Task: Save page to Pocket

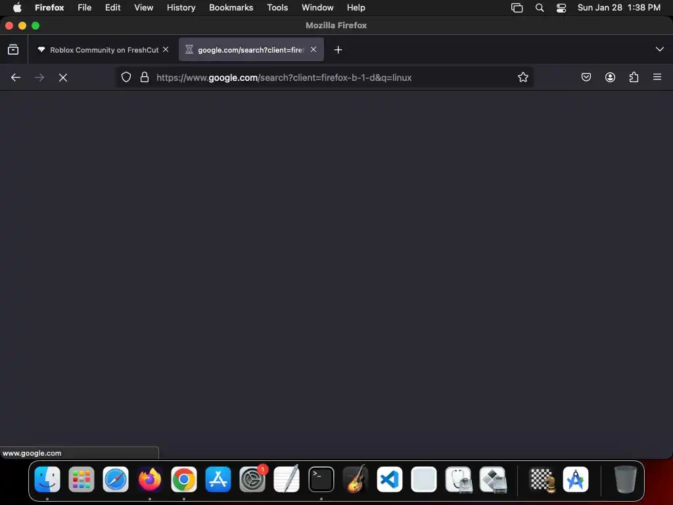Action: point(586,78)
